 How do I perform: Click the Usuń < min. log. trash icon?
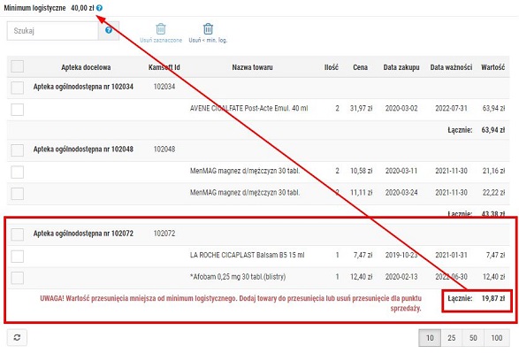[x=208, y=29]
